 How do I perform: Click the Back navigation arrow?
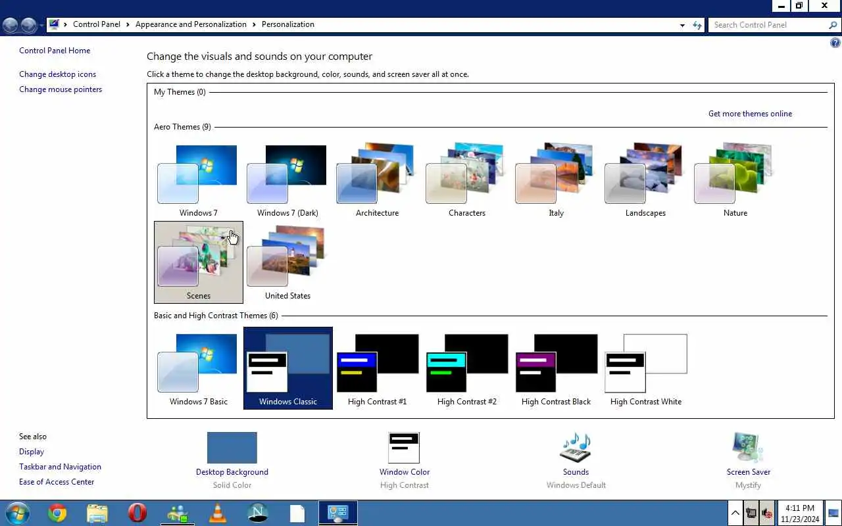pos(11,25)
